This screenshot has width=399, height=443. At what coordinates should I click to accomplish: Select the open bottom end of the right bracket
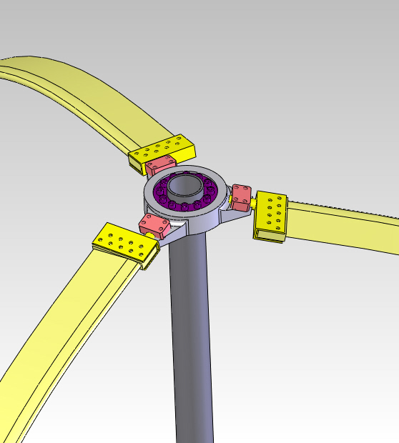pyautogui.click(x=269, y=237)
